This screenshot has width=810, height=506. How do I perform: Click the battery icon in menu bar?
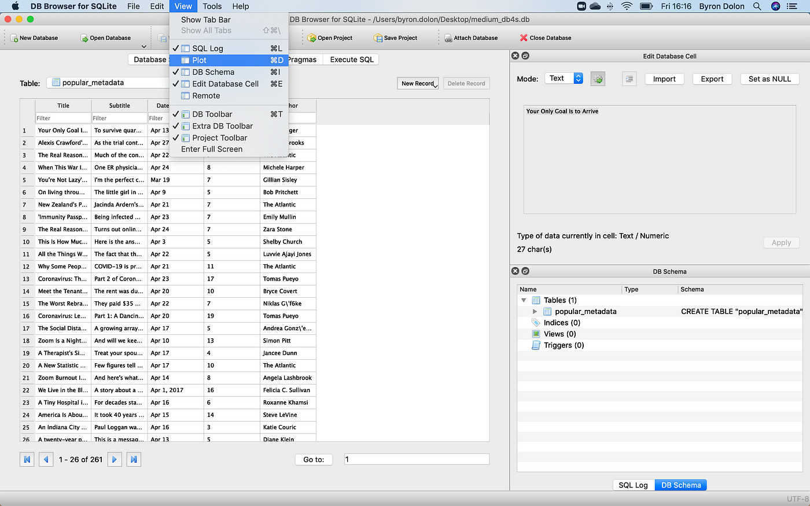[x=646, y=6]
